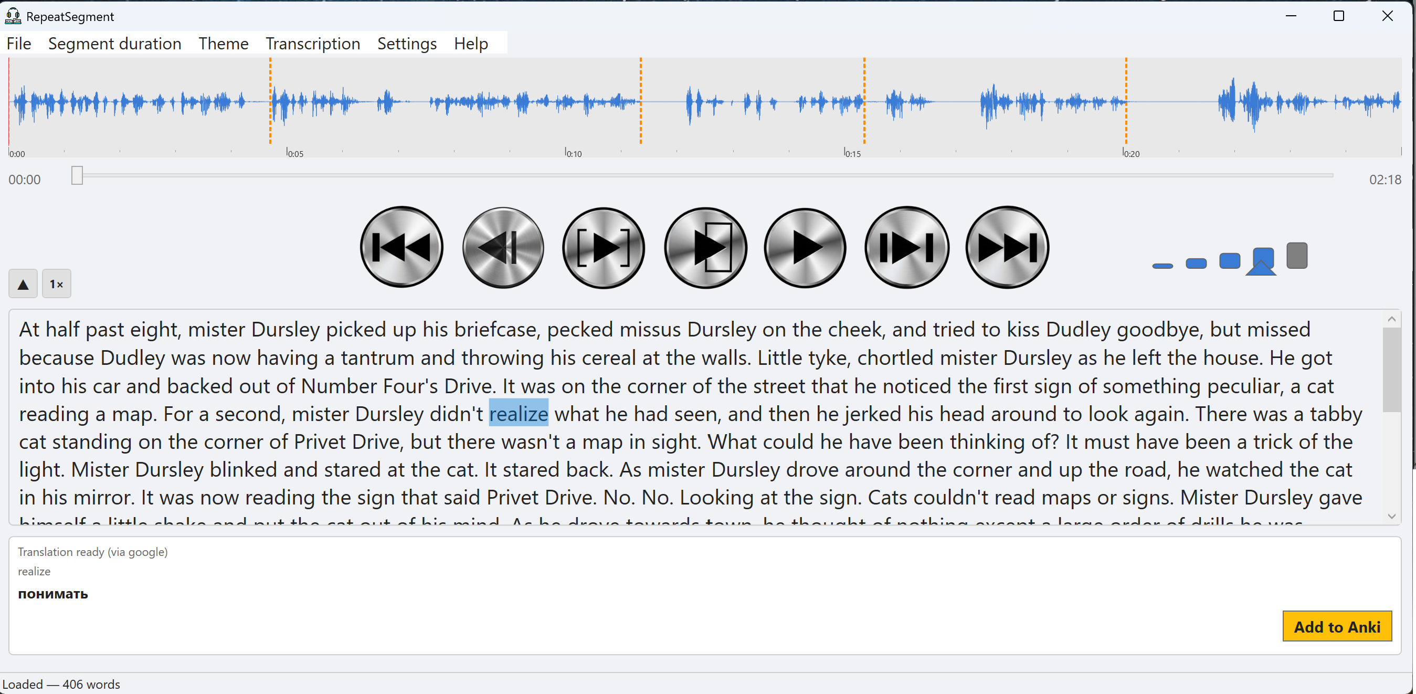Click the orange segment marker after 0:10

(640, 101)
